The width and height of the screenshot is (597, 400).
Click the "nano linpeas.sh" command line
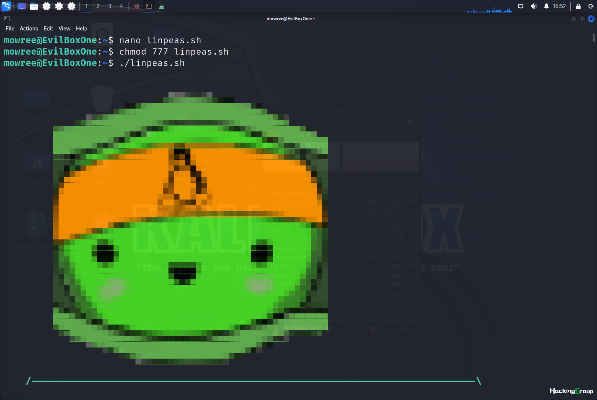tap(160, 40)
